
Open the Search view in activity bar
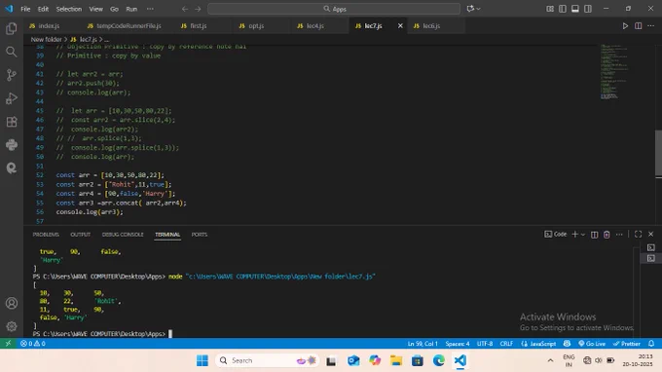(12, 52)
